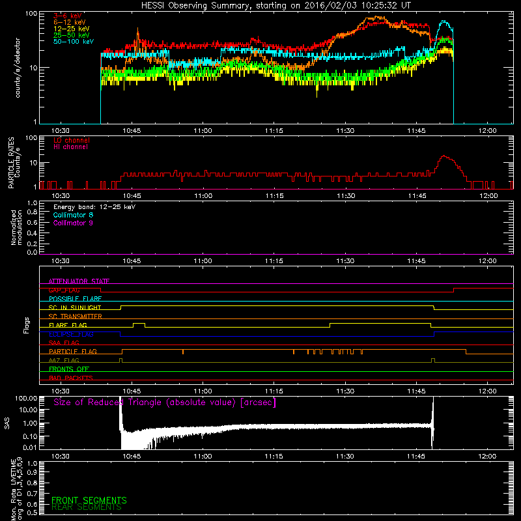Select the yellow 12-25 keV legend entry
This screenshot has height=521, width=521.
click(72, 29)
